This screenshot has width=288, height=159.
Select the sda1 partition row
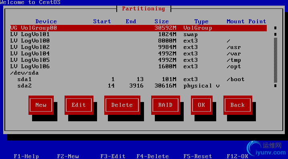tap(138, 79)
